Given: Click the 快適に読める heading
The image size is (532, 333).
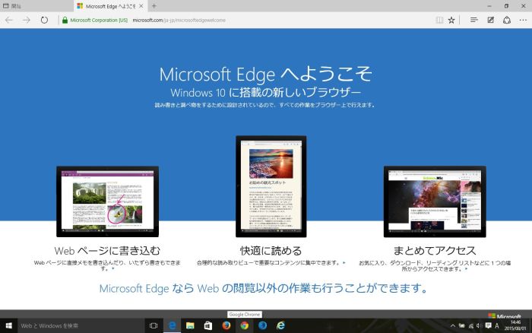Looking at the screenshot, I should (271, 250).
